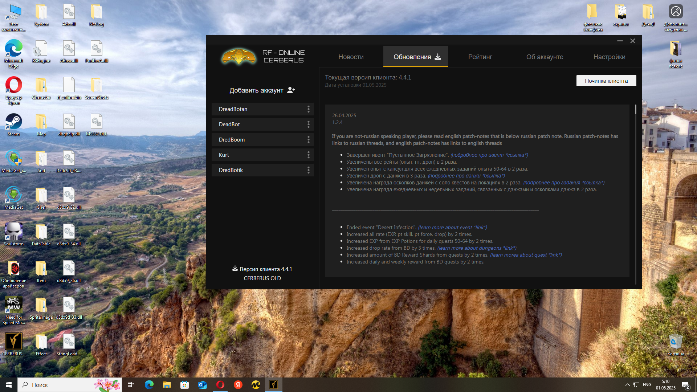Open the Об аккаунте tab
This screenshot has height=392, width=697.
click(545, 57)
